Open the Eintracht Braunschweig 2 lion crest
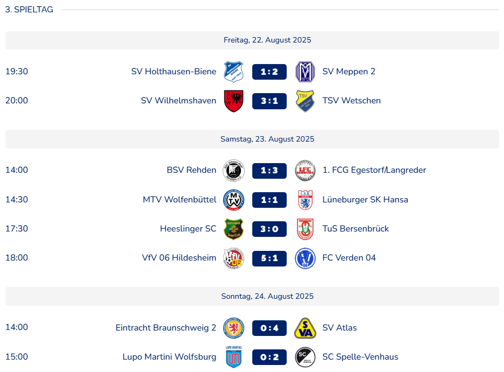Viewport: 504px width, 372px height. 233,328
